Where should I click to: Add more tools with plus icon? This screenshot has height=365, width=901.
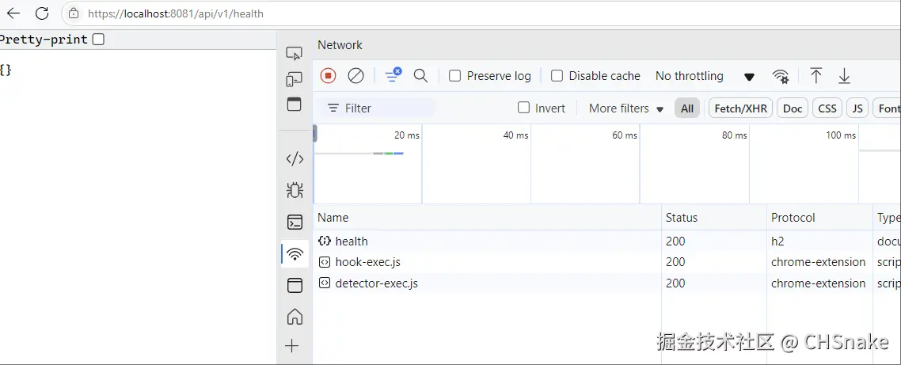[292, 345]
